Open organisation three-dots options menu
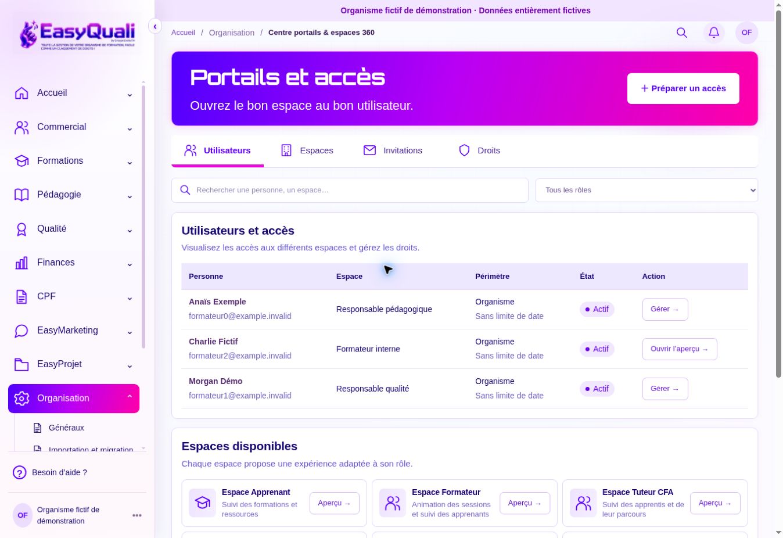The image size is (783, 538). click(x=137, y=515)
